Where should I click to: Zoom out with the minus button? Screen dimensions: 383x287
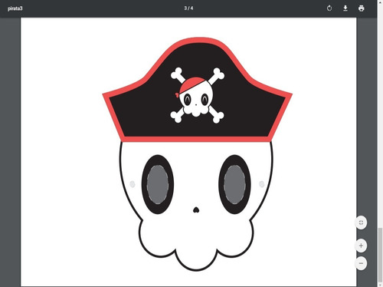click(361, 263)
